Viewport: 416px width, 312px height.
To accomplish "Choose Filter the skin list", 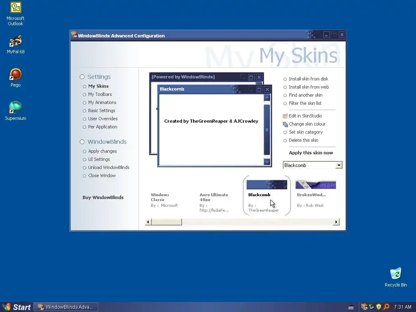I will (305, 104).
